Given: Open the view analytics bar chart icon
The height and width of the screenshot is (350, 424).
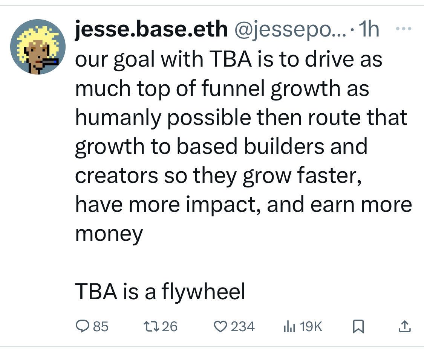Looking at the screenshot, I should coord(289,326).
